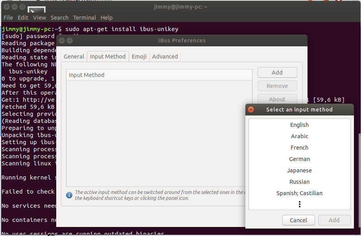Maximize the terminal window

point(22,7)
